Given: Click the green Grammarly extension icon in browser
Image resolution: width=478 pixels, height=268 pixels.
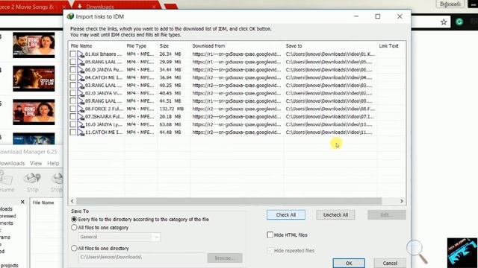Looking at the screenshot, I should pos(459,22).
